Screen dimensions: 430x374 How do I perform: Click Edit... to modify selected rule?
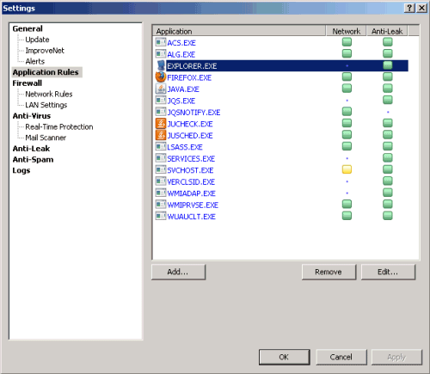coord(388,272)
